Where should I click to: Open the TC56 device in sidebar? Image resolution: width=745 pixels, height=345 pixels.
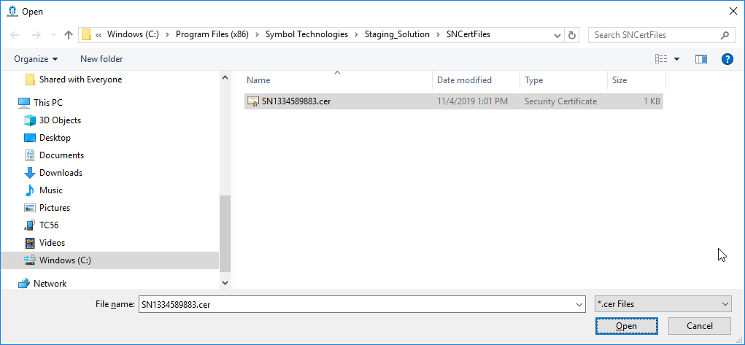[49, 225]
